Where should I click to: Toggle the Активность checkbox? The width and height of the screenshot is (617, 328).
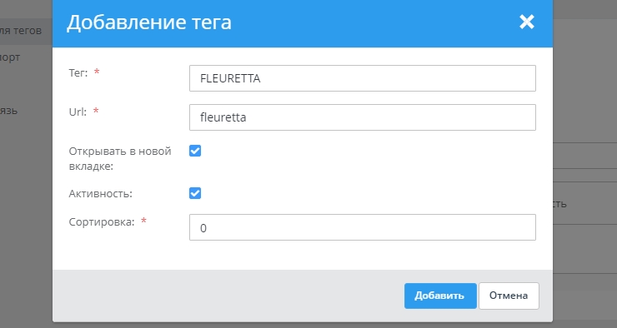coord(195,193)
